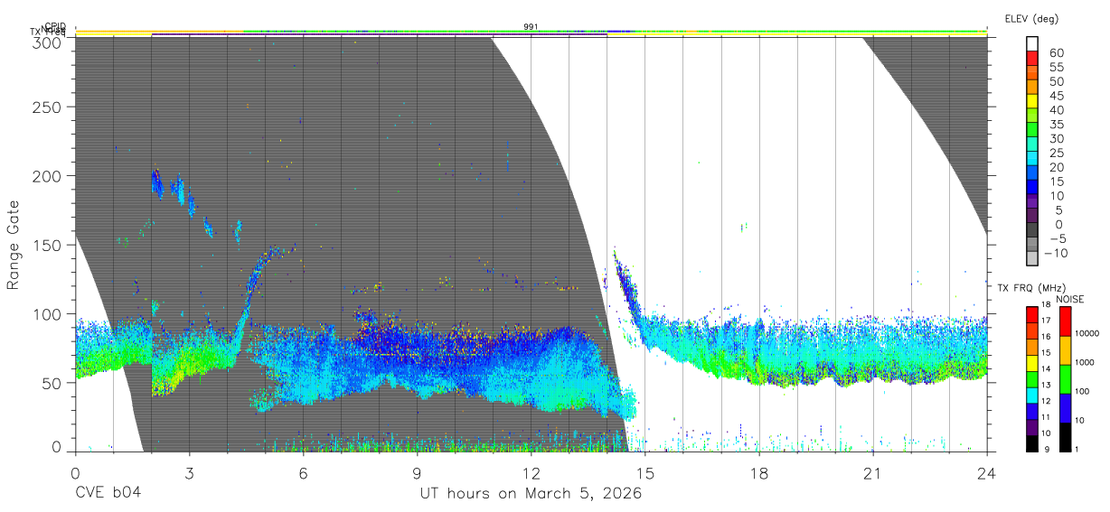Image resolution: width=1110 pixels, height=512 pixels.
Task: Click the '18' tick on the UT hours axis
Action: coord(758,472)
